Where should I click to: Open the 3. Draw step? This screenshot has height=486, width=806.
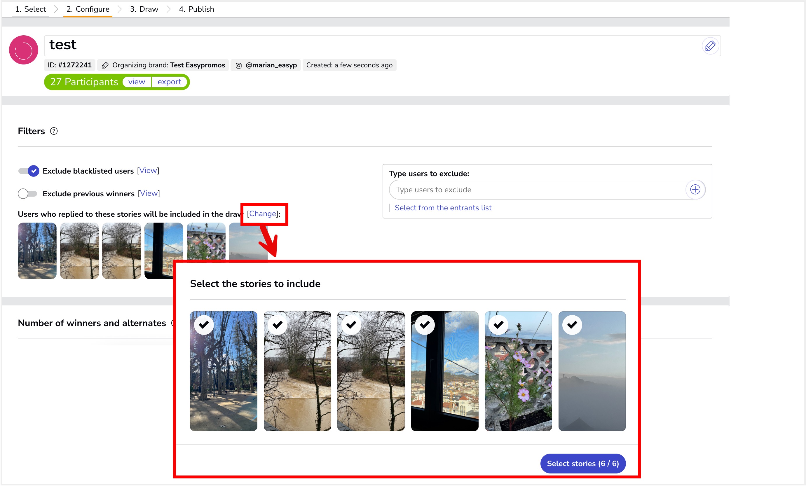point(144,9)
